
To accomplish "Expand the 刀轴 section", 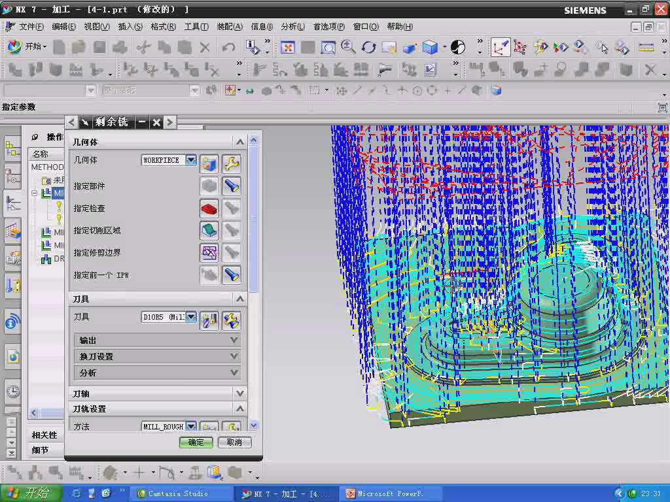I will [239, 393].
